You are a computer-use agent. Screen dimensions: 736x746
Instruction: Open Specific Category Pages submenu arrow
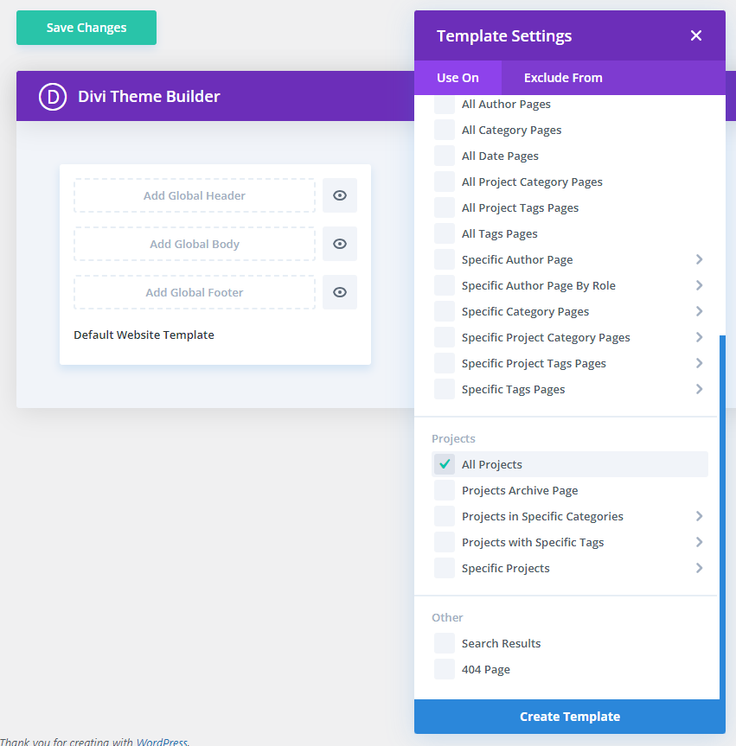699,311
